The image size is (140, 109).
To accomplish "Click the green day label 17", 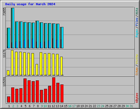I will (x=74, y=106).
